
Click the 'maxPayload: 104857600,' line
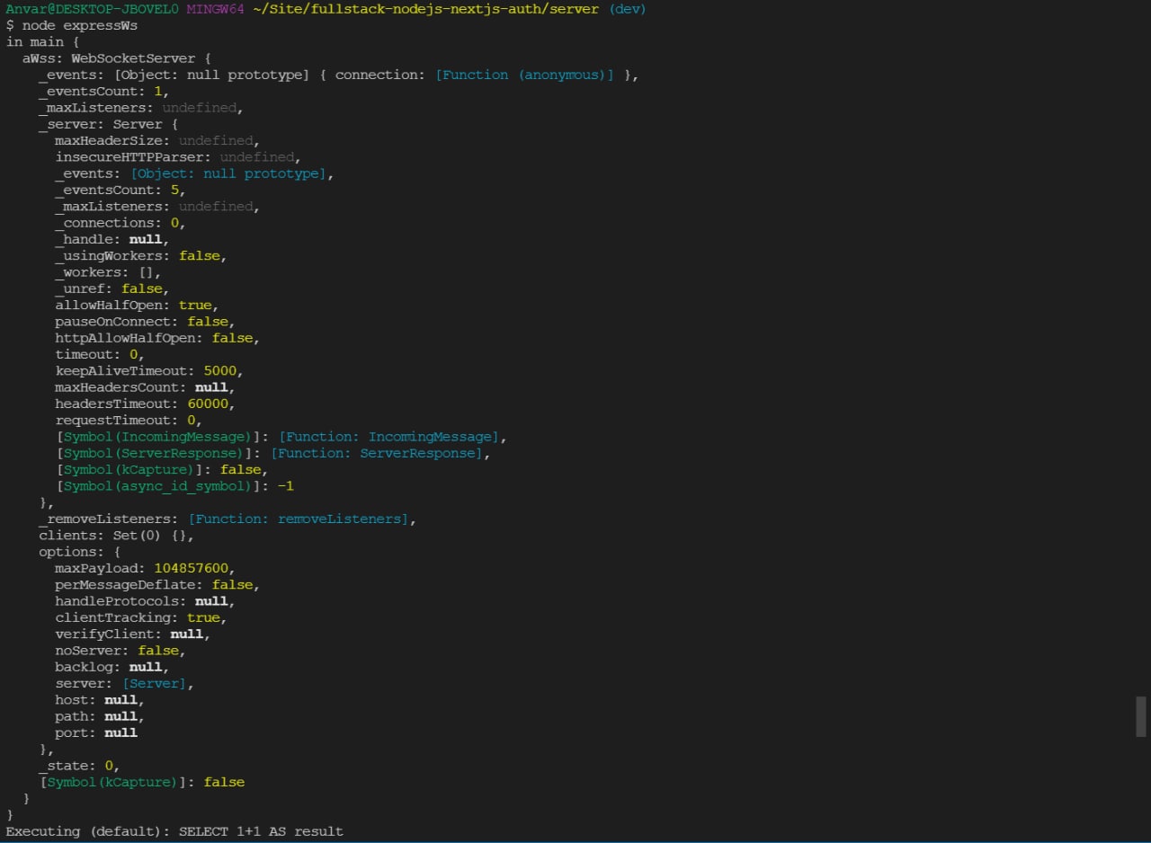pos(146,568)
